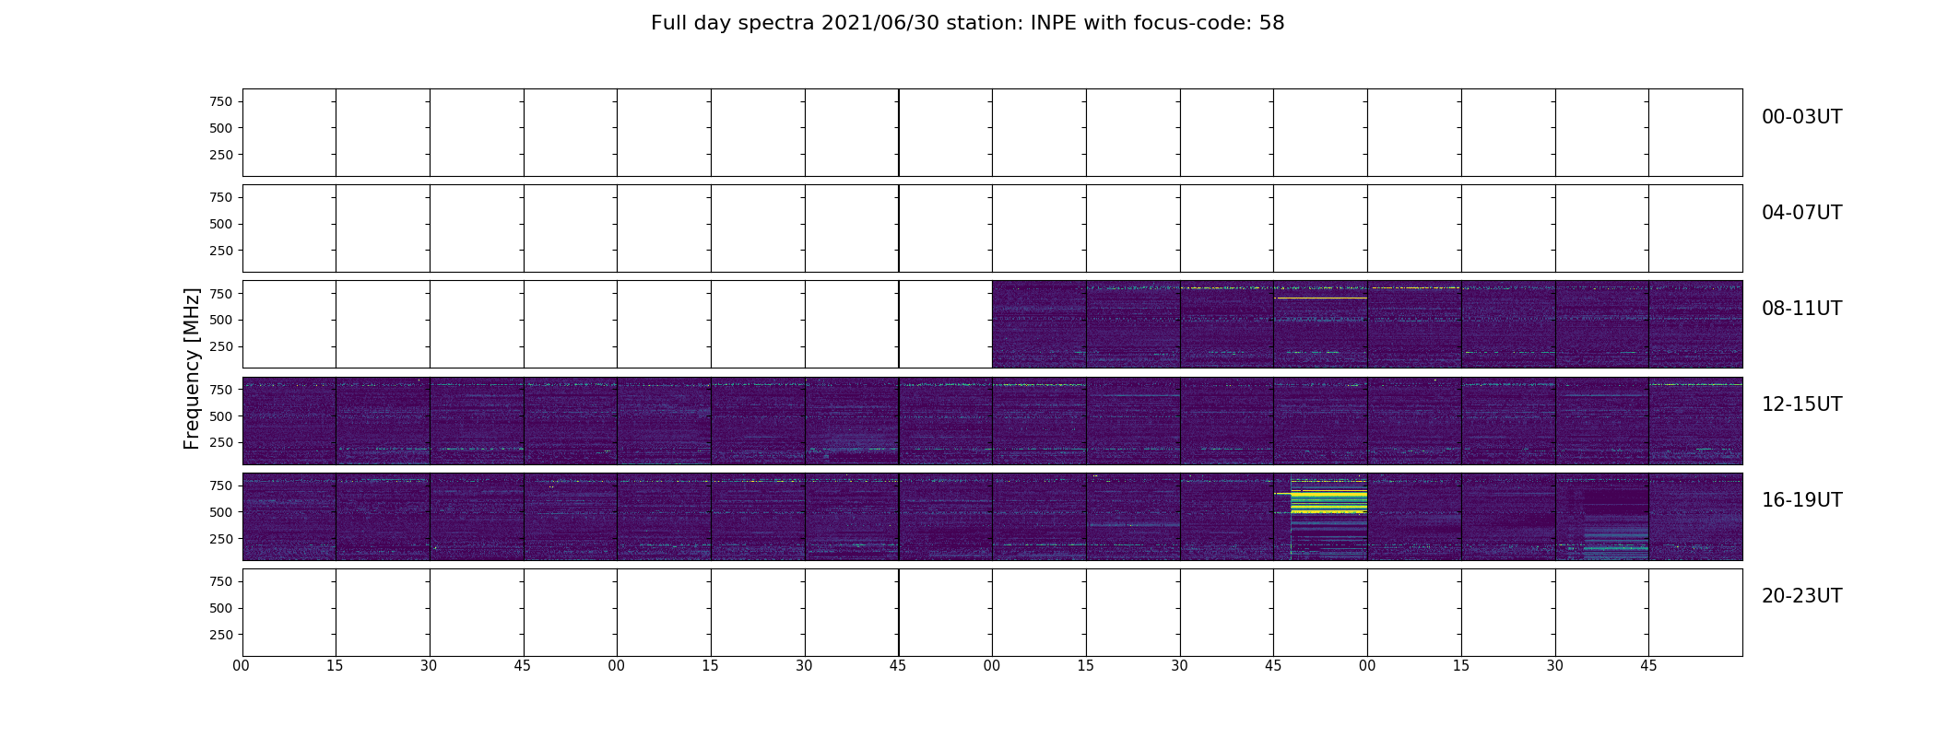1936x737 pixels.
Task: Click the white horizontal line in the 08-11UT spectrogram
Action: pos(1321,298)
